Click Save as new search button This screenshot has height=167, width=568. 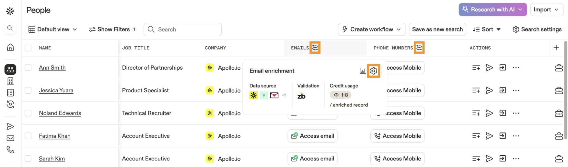437,30
